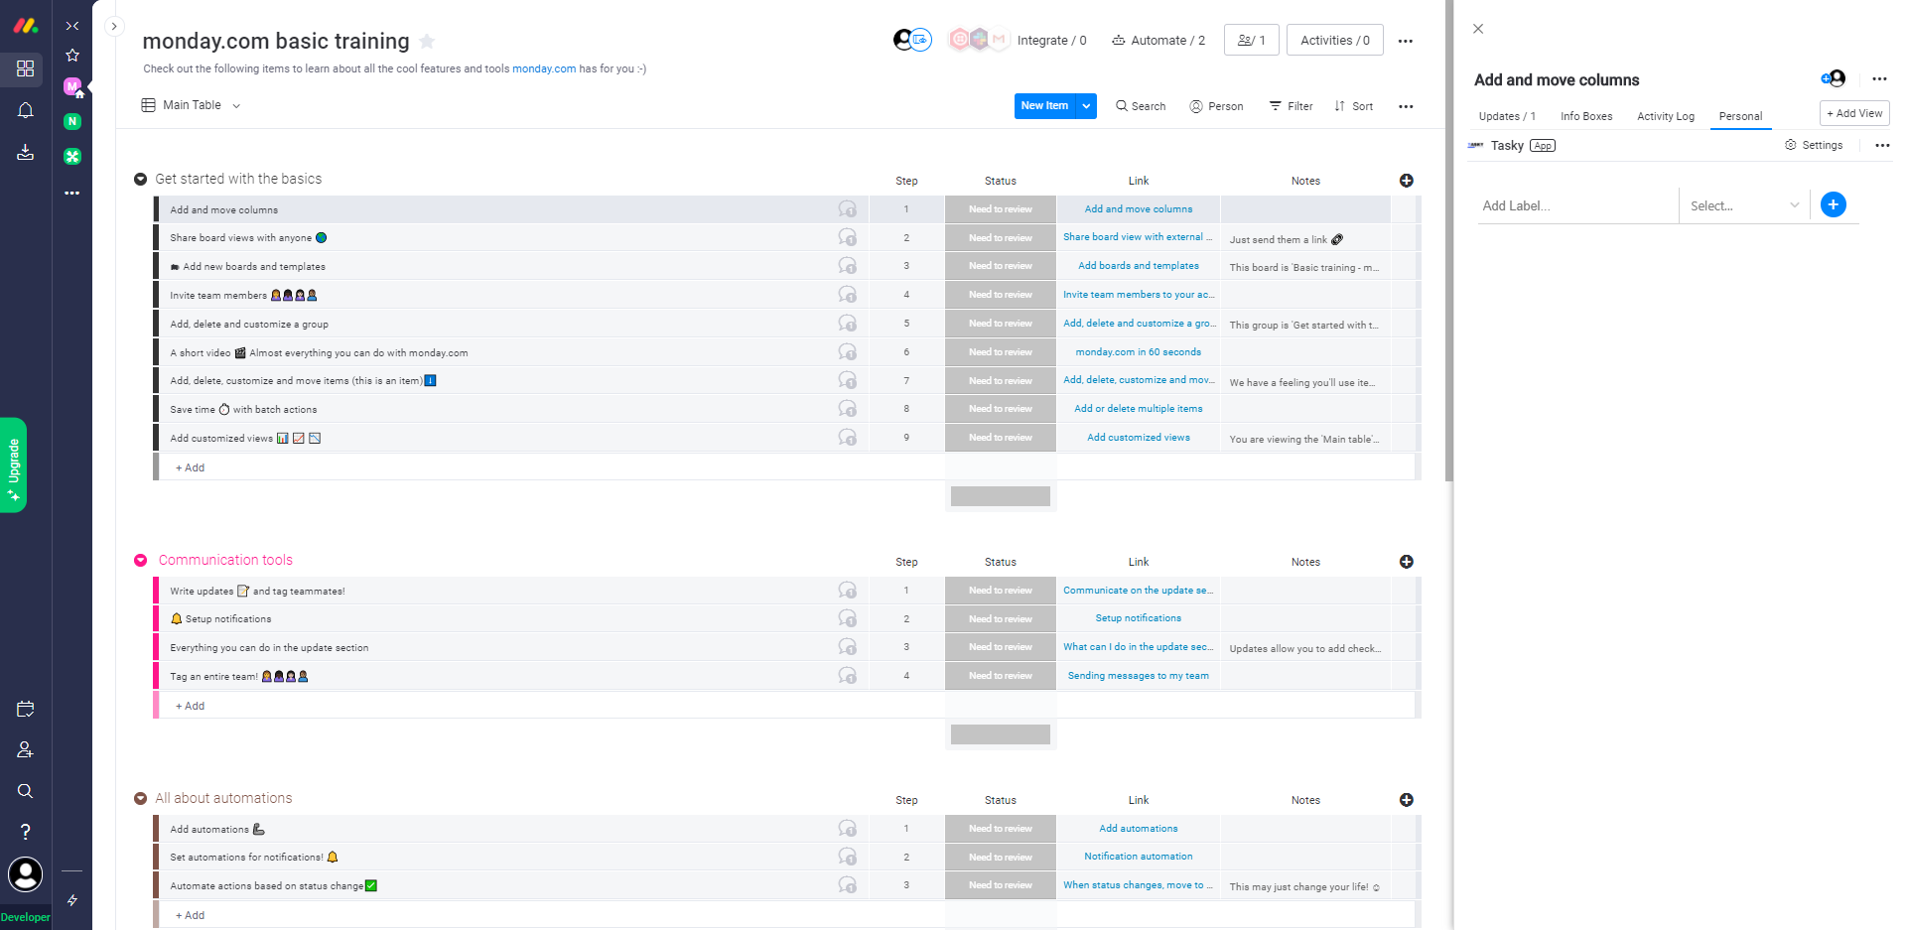
Task: Collapse the Get started with the basics group
Action: tap(141, 180)
